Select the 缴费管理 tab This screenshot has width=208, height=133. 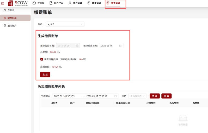pyautogui.click(x=113, y=3)
